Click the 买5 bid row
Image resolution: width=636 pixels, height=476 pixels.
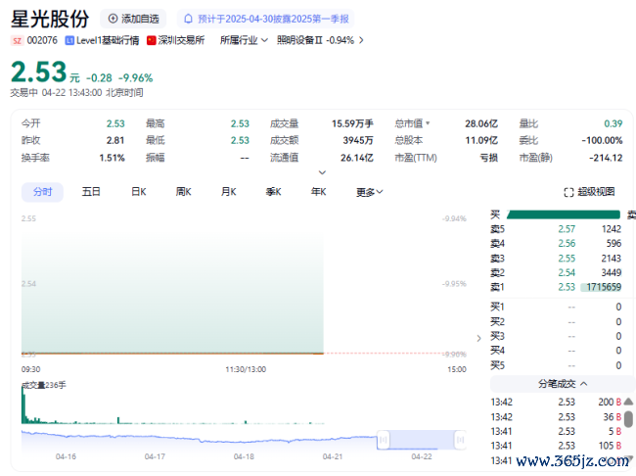(556, 365)
